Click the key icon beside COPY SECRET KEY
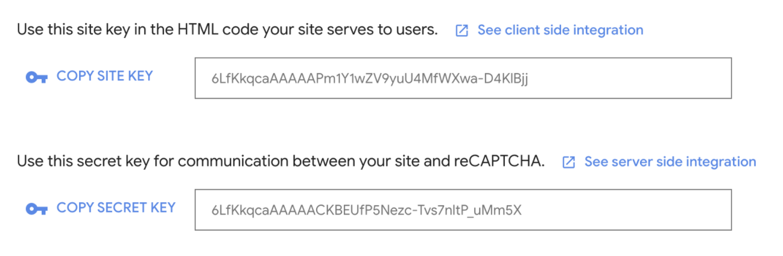Screen dimensions: 783x256 36,209
